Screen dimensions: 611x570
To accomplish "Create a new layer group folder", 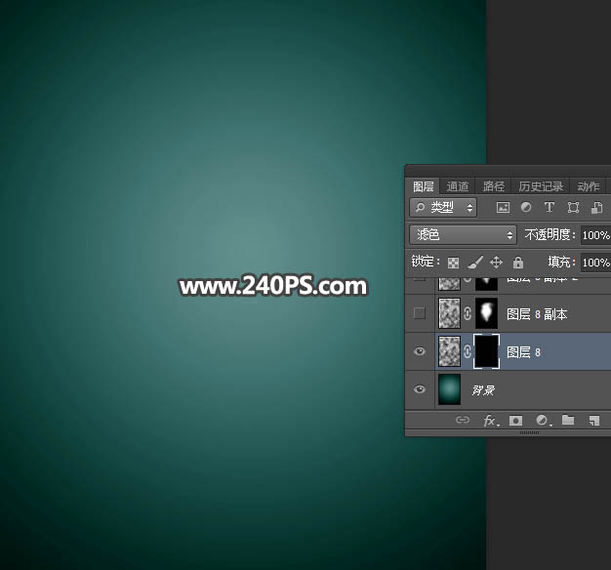I will tap(567, 421).
